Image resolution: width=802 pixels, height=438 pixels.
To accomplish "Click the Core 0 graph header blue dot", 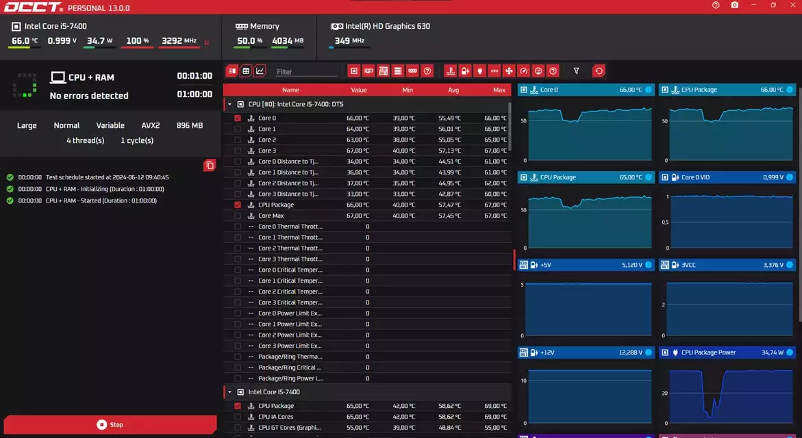I will pyautogui.click(x=649, y=90).
